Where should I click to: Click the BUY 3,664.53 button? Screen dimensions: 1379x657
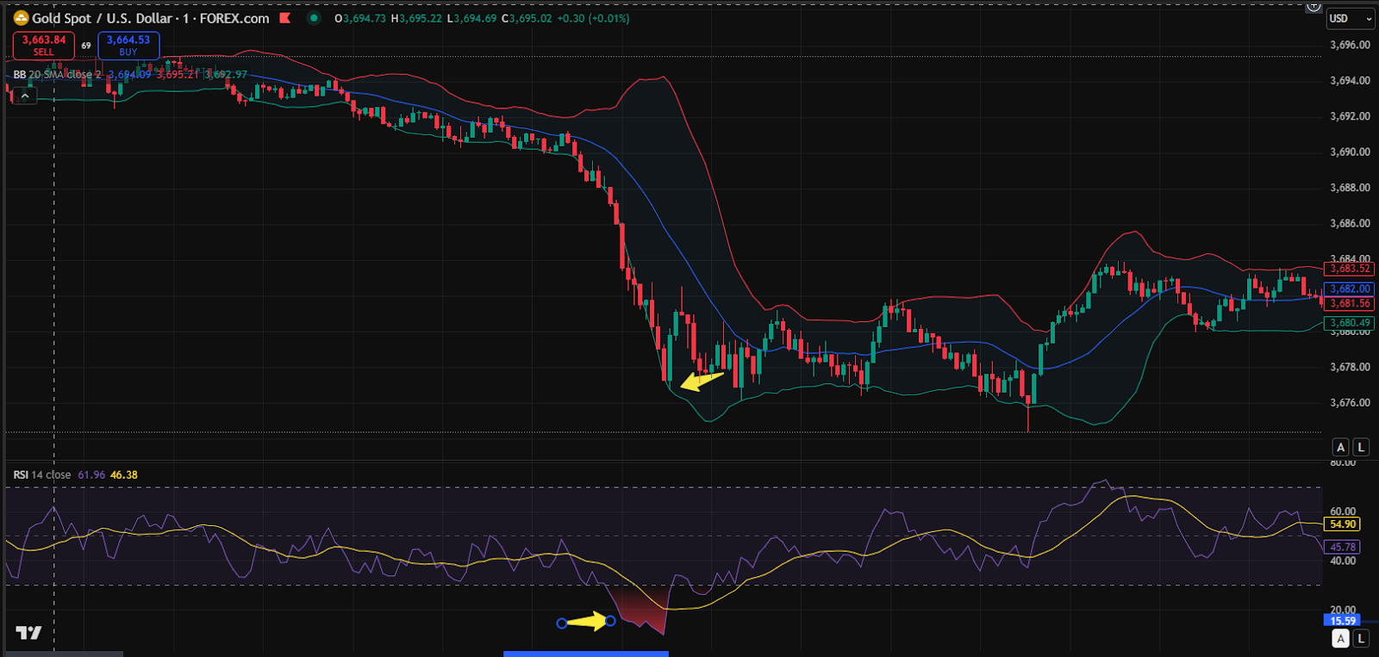click(x=128, y=46)
